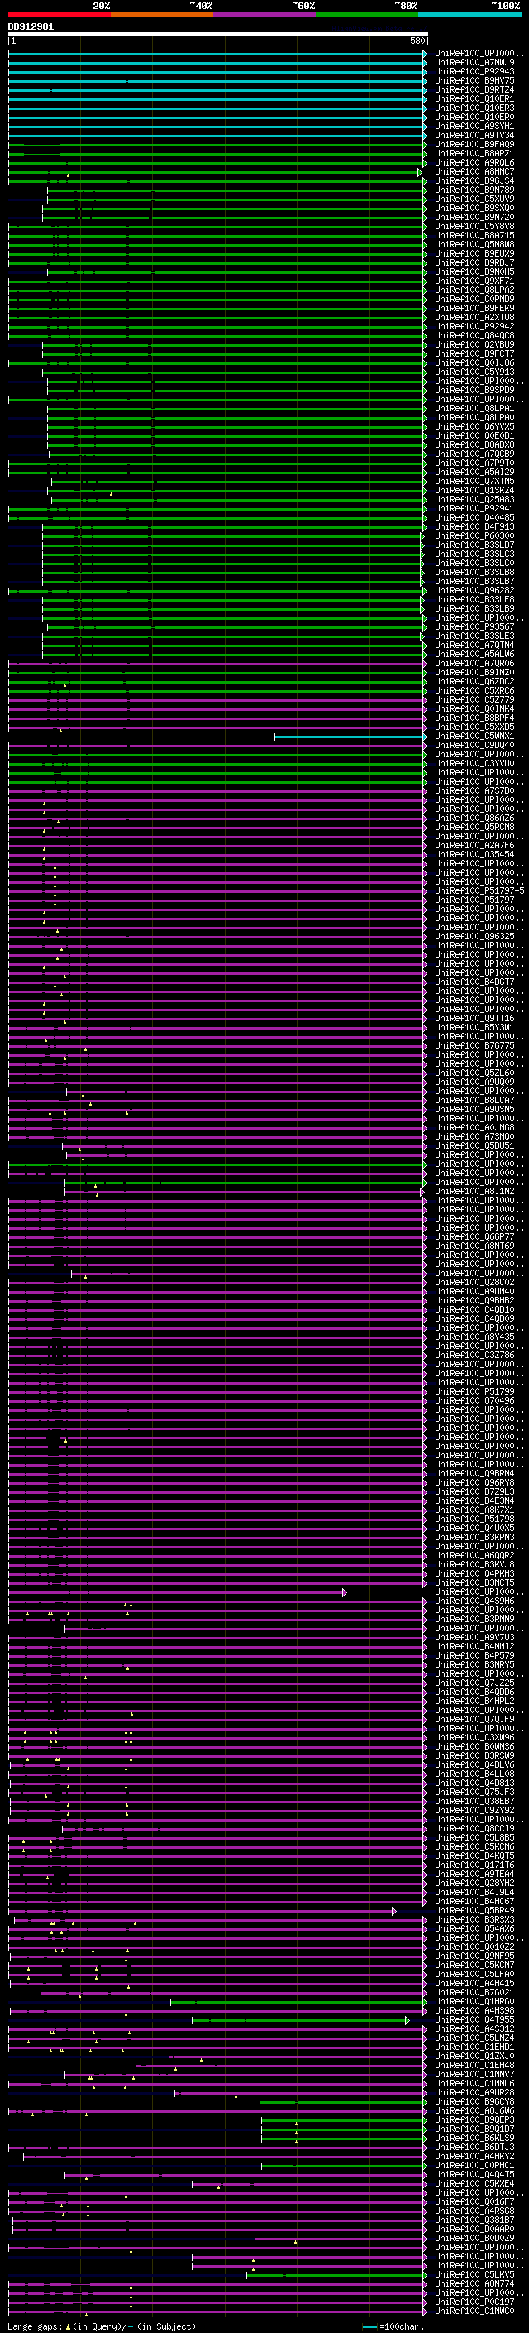Click the short cyan alignment bar for C5WNX1
529x2333 pixels.
click(350, 737)
